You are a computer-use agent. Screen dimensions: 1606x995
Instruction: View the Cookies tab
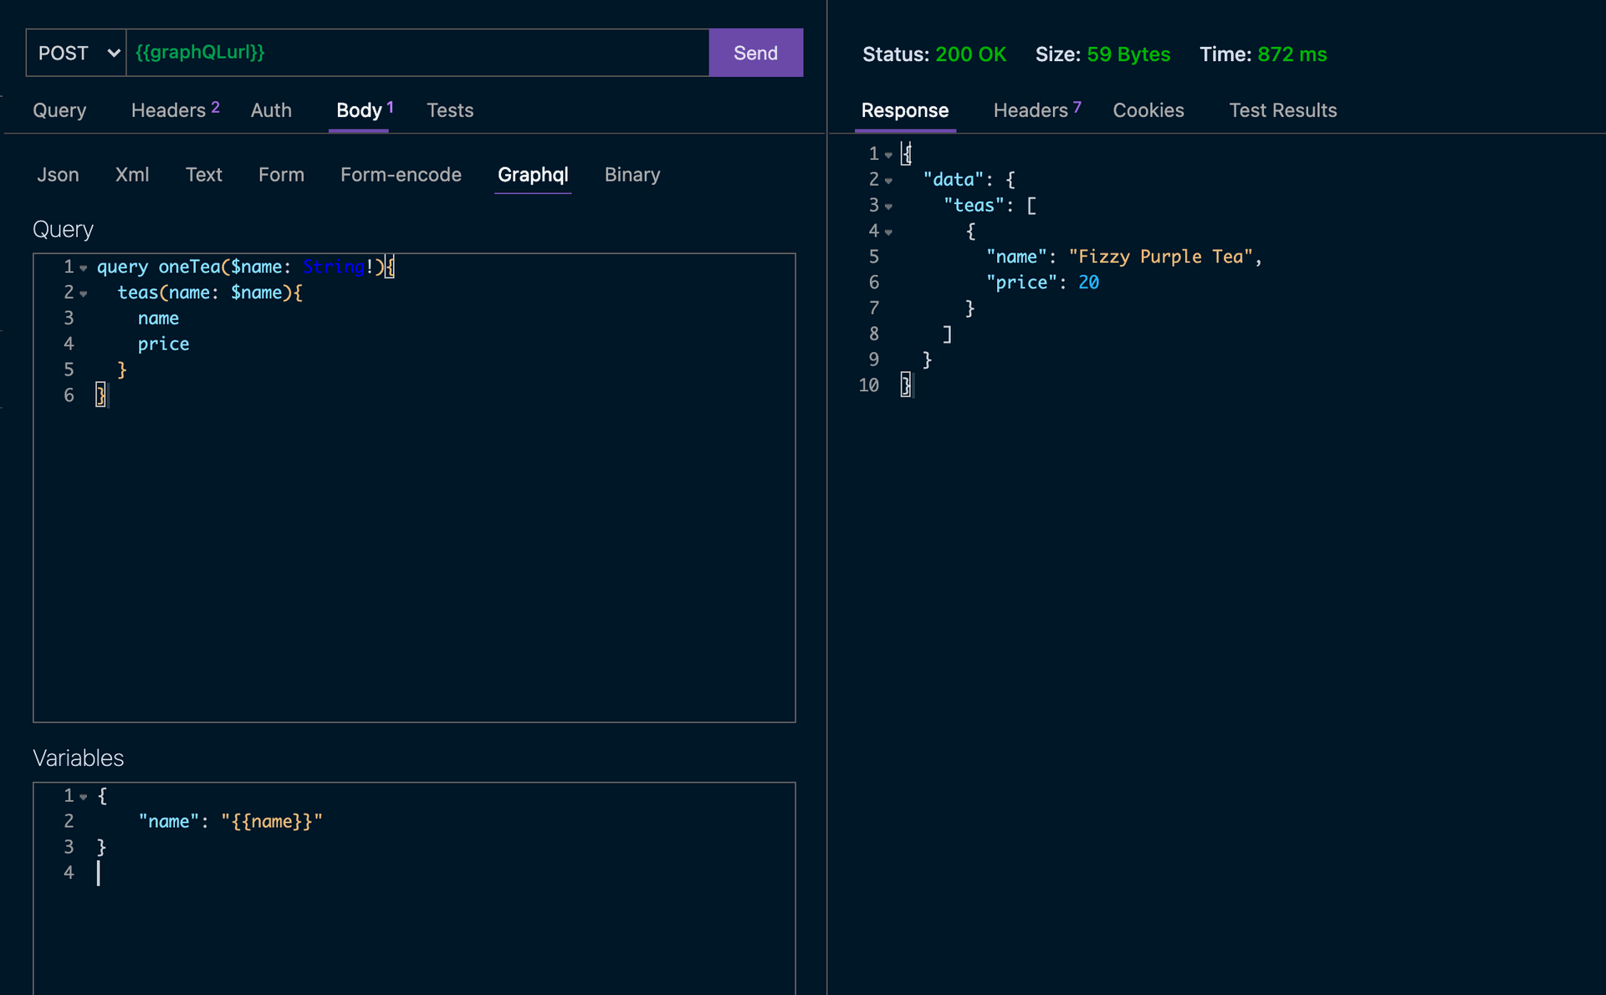pyautogui.click(x=1148, y=110)
